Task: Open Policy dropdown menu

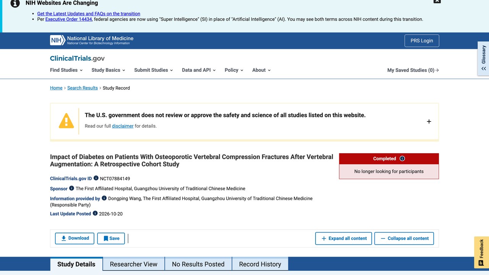Action: click(x=234, y=70)
